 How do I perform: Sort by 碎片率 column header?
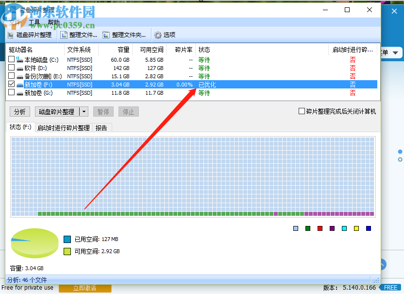[181, 50]
